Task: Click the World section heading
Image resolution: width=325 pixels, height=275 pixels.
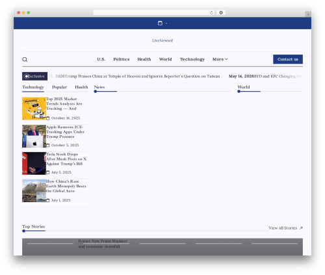Action: pyautogui.click(x=244, y=87)
